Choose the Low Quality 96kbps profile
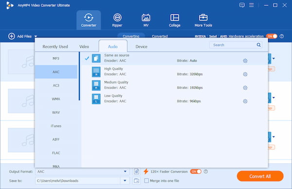 pyautogui.click(x=174, y=99)
